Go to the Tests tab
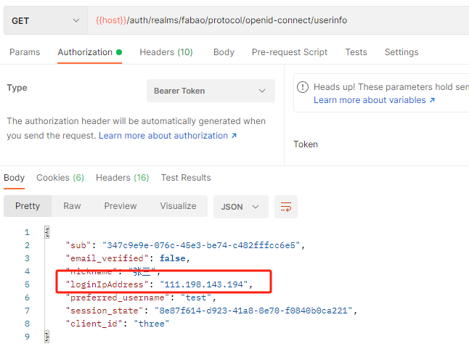This screenshot has width=469, height=349. click(356, 52)
